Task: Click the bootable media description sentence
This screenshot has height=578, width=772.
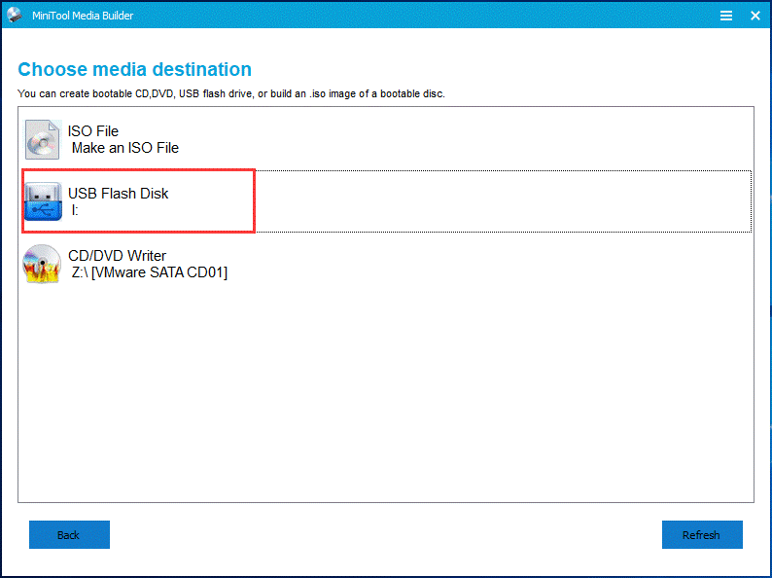Action: pos(230,93)
